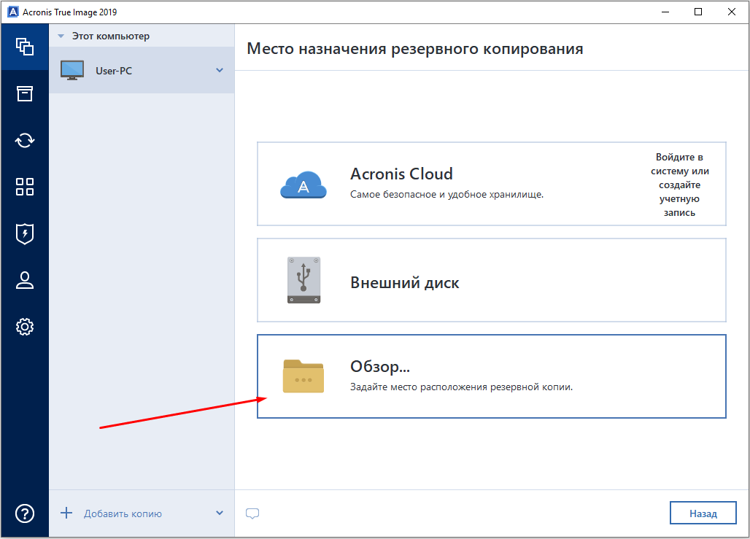Maximize the Acronis True Image window
This screenshot has height=539, width=750.
(x=698, y=12)
